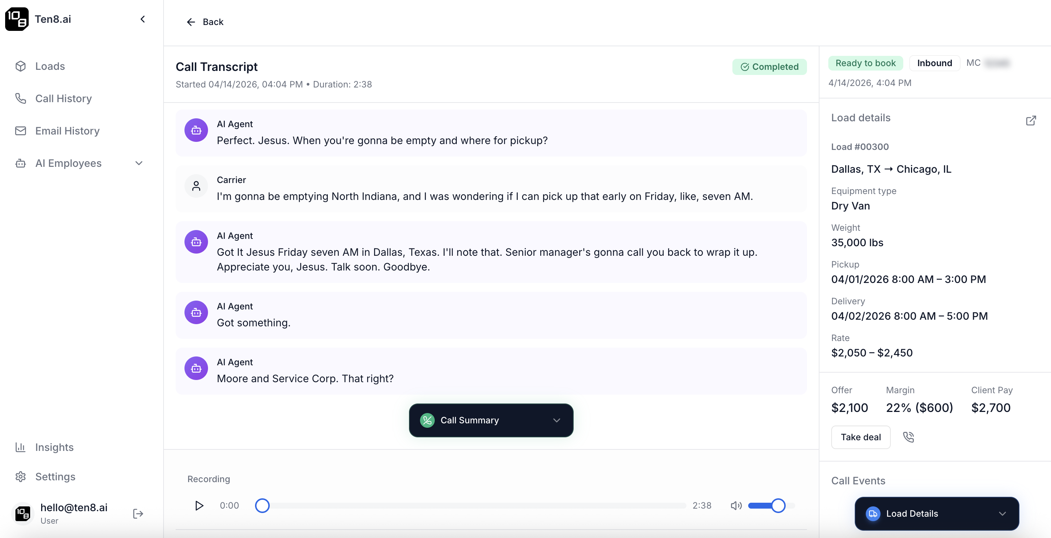Play the call recording
Screen dimensions: 1051x538
pyautogui.click(x=199, y=505)
